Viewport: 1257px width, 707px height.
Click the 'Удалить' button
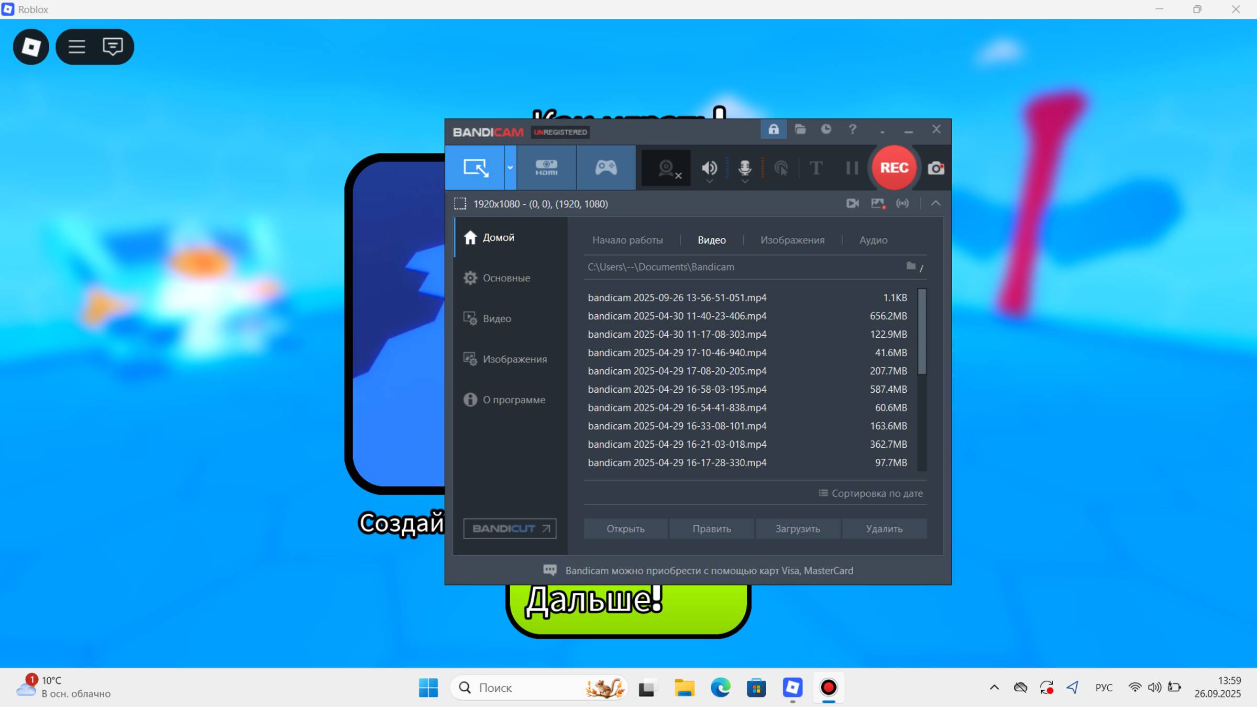click(x=884, y=529)
